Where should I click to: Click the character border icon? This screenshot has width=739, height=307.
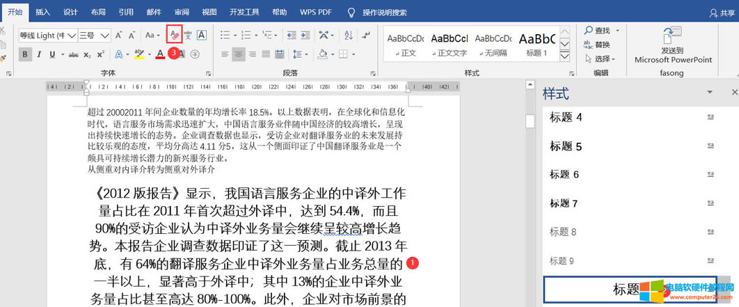pos(202,35)
